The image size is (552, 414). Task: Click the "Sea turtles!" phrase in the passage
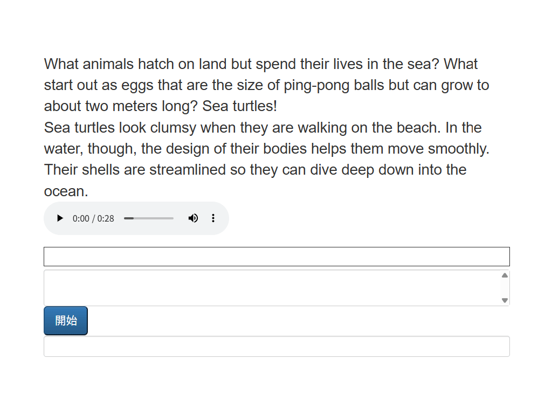[x=239, y=106]
